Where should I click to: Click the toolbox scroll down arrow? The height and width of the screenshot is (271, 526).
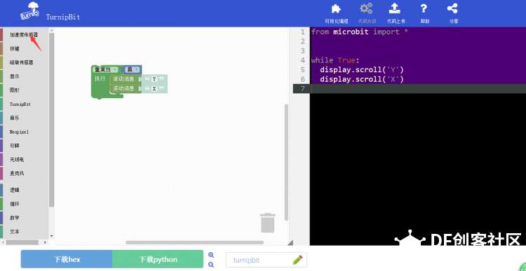(x=51, y=236)
